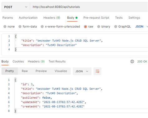Switch to the Raw response view
The width and height of the screenshot is (148, 118).
click(x=25, y=71)
